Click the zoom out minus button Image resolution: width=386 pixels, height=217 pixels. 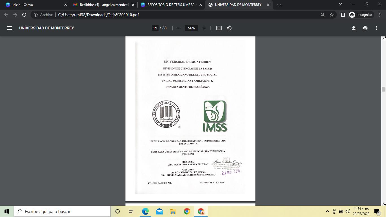pyautogui.click(x=179, y=28)
